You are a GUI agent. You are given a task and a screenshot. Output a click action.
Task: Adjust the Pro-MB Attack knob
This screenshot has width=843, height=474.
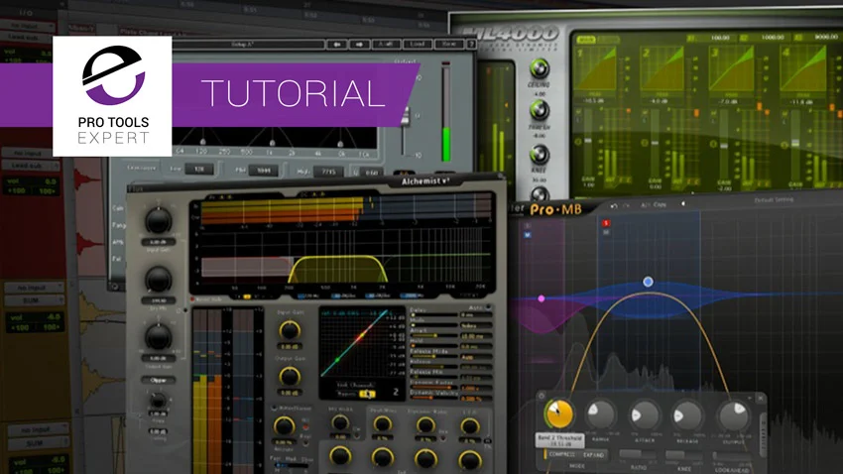[645, 415]
